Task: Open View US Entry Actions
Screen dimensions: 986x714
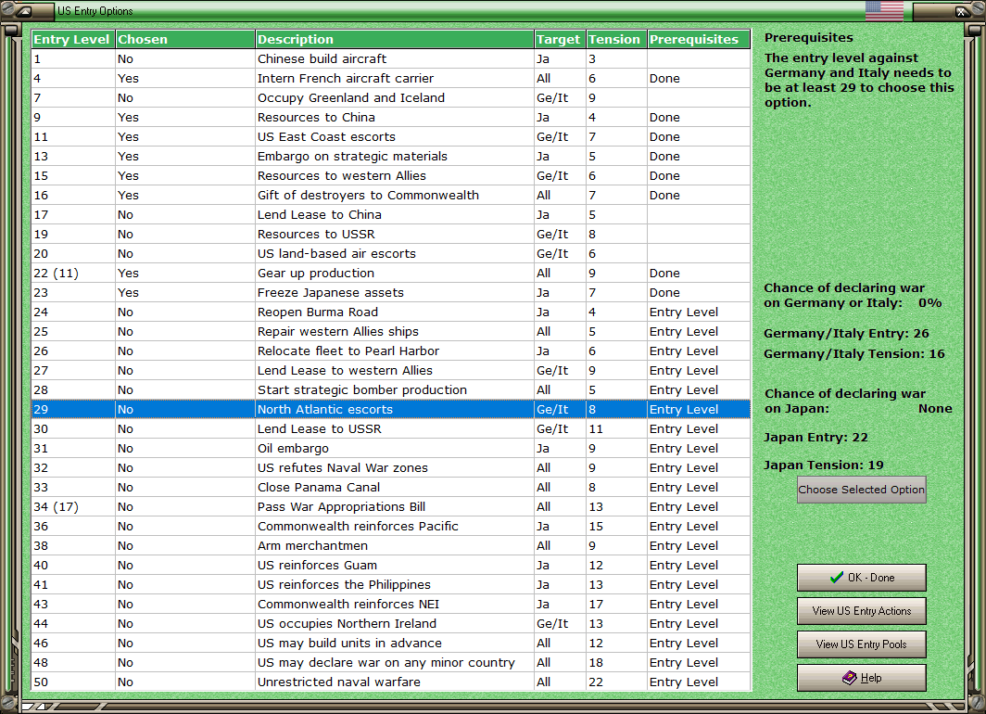Action: pos(862,611)
